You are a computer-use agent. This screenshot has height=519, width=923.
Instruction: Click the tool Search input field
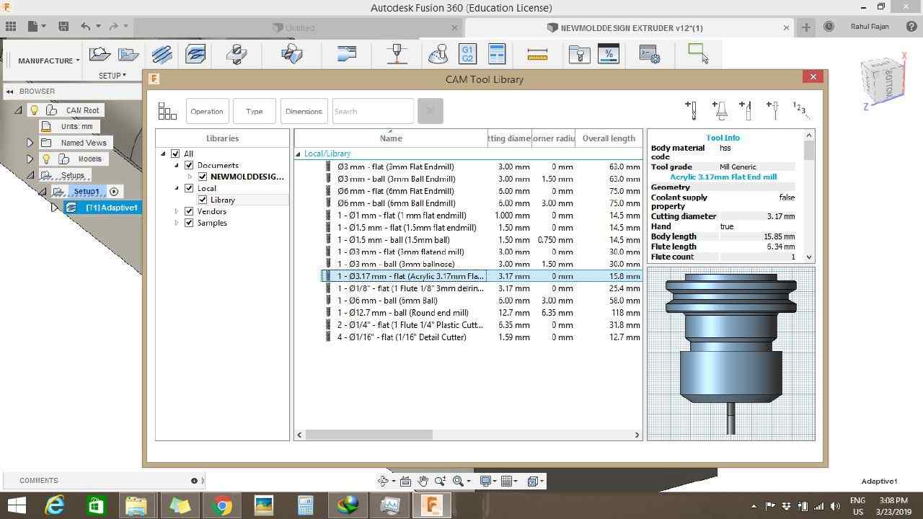[373, 111]
